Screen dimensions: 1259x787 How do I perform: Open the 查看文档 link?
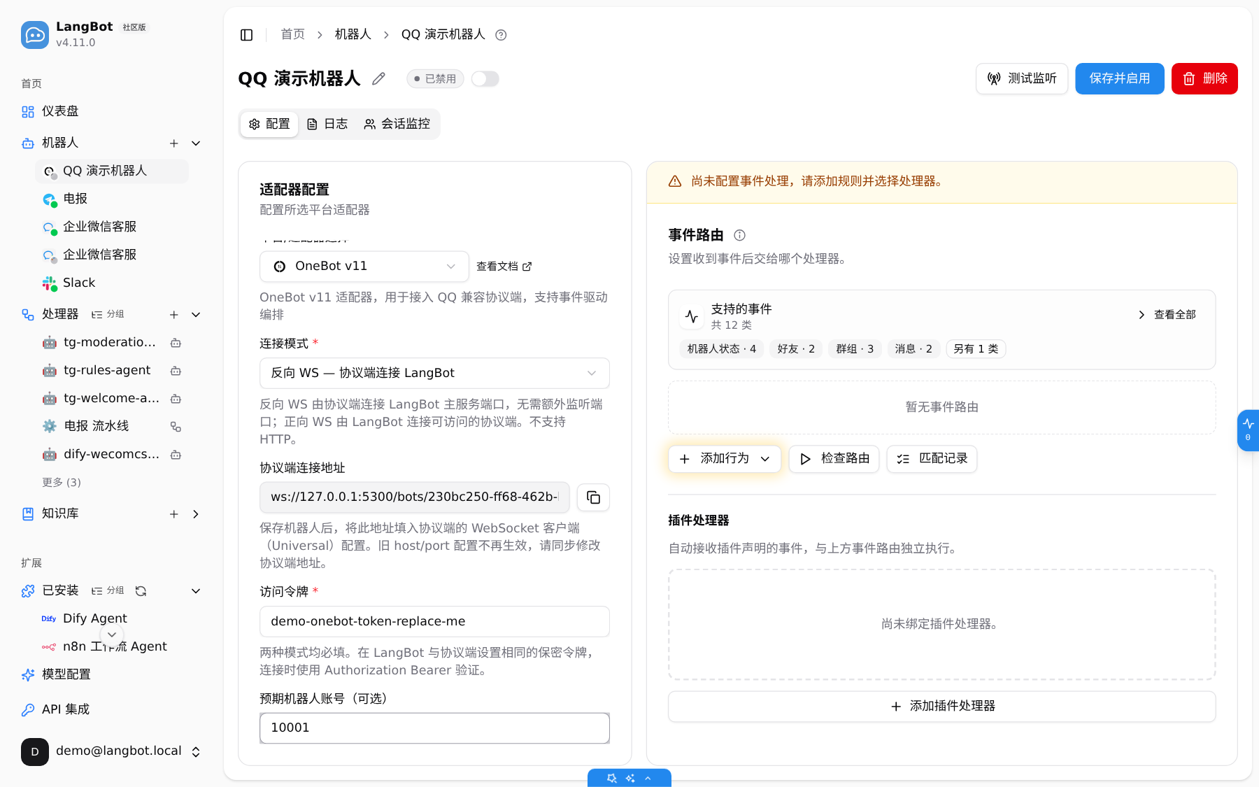[x=504, y=267]
